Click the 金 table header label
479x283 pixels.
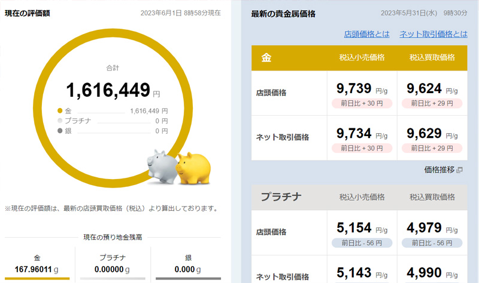[x=266, y=57]
